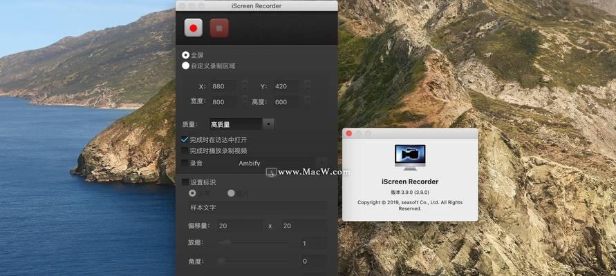Select the 全屏 full-screen radio button
Image resolution: width=616 pixels, height=276 pixels.
click(x=185, y=55)
